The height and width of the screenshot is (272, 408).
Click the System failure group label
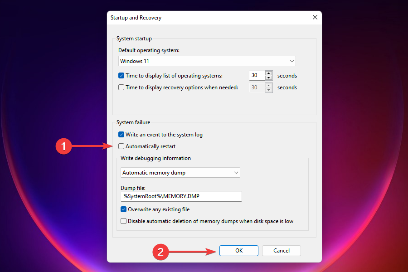click(x=133, y=122)
